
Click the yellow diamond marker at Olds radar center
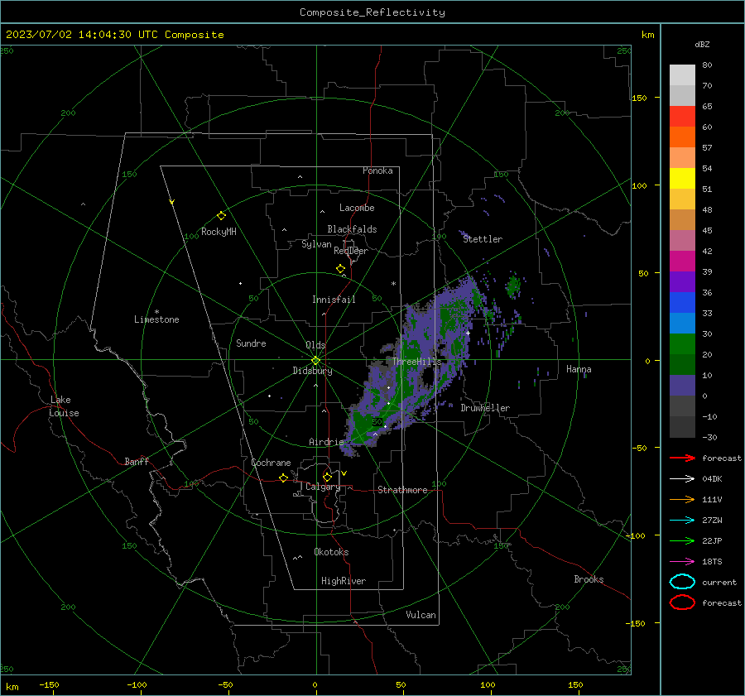pyautogui.click(x=315, y=360)
